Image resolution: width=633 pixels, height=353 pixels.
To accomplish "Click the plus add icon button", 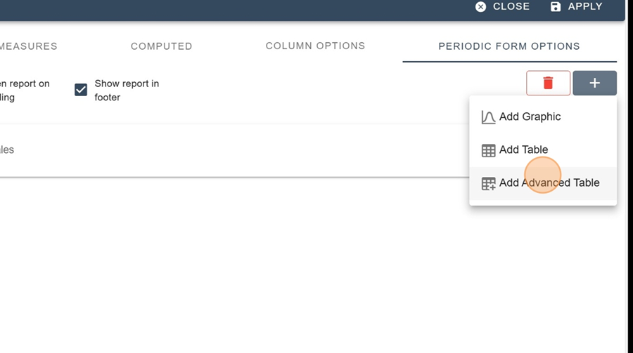I will 594,83.
